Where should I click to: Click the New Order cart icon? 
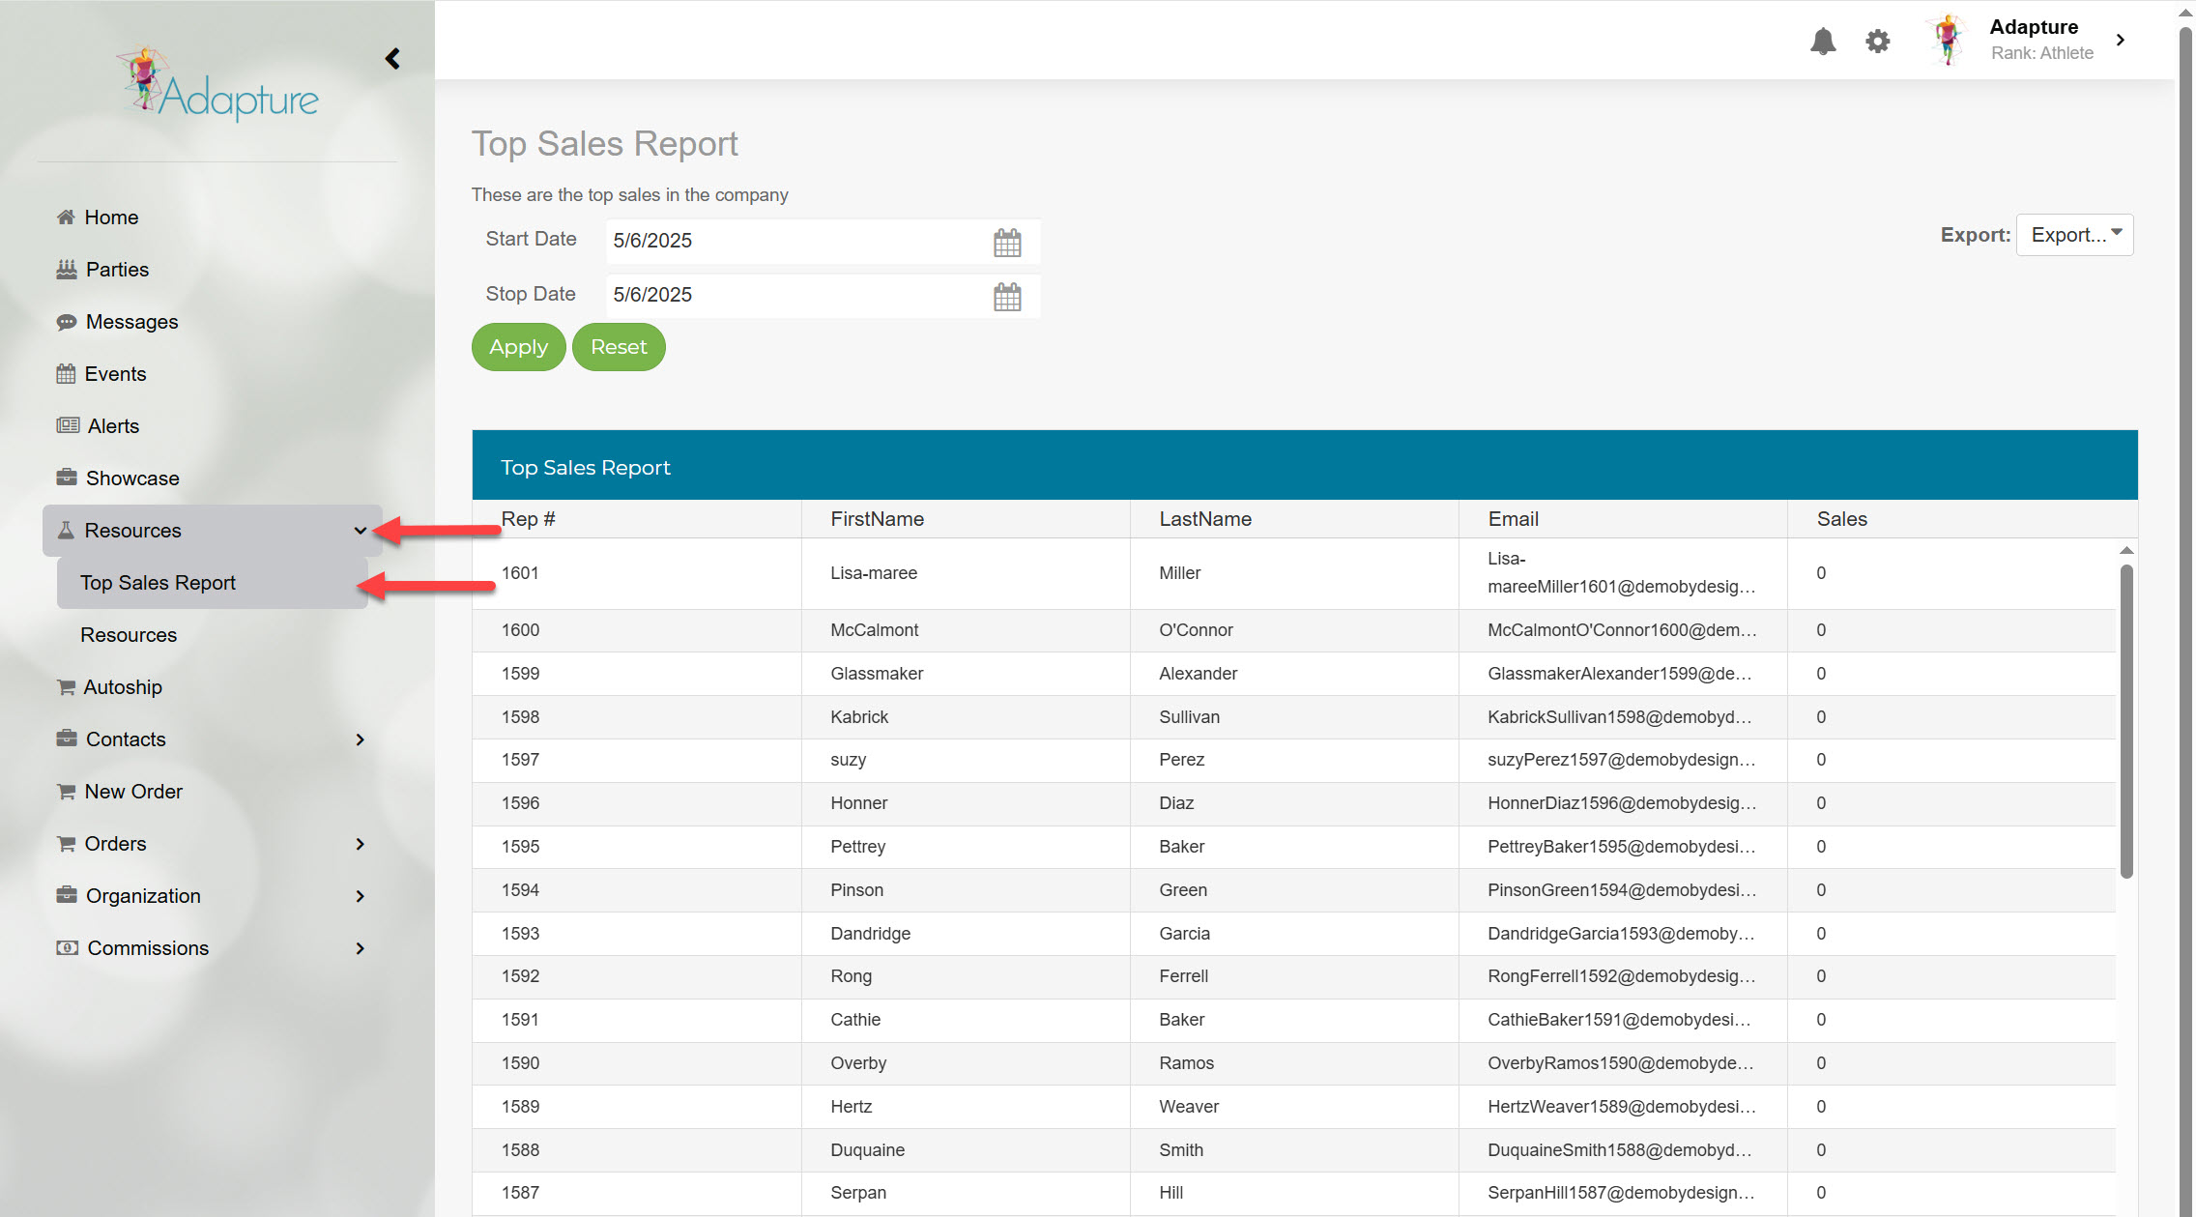point(65,792)
